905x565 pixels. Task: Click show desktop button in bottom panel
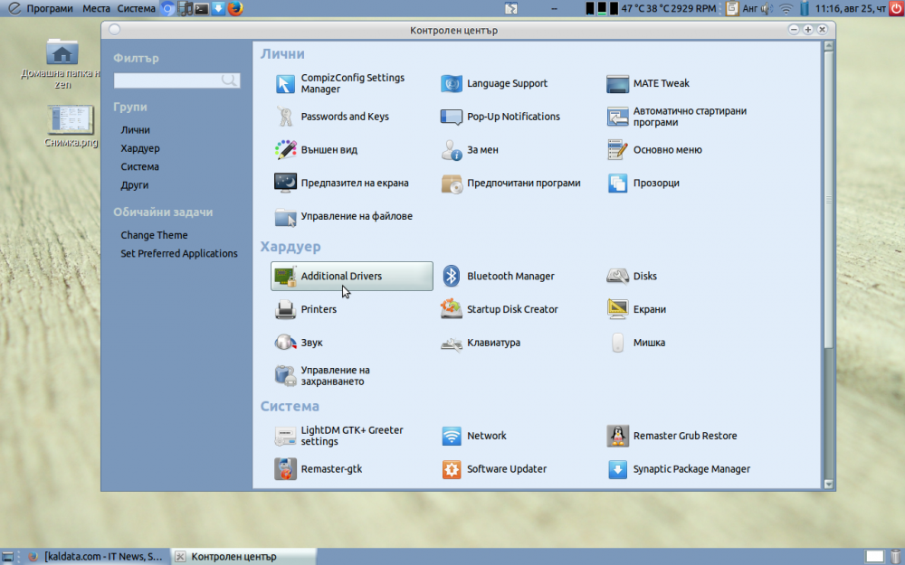[7, 557]
